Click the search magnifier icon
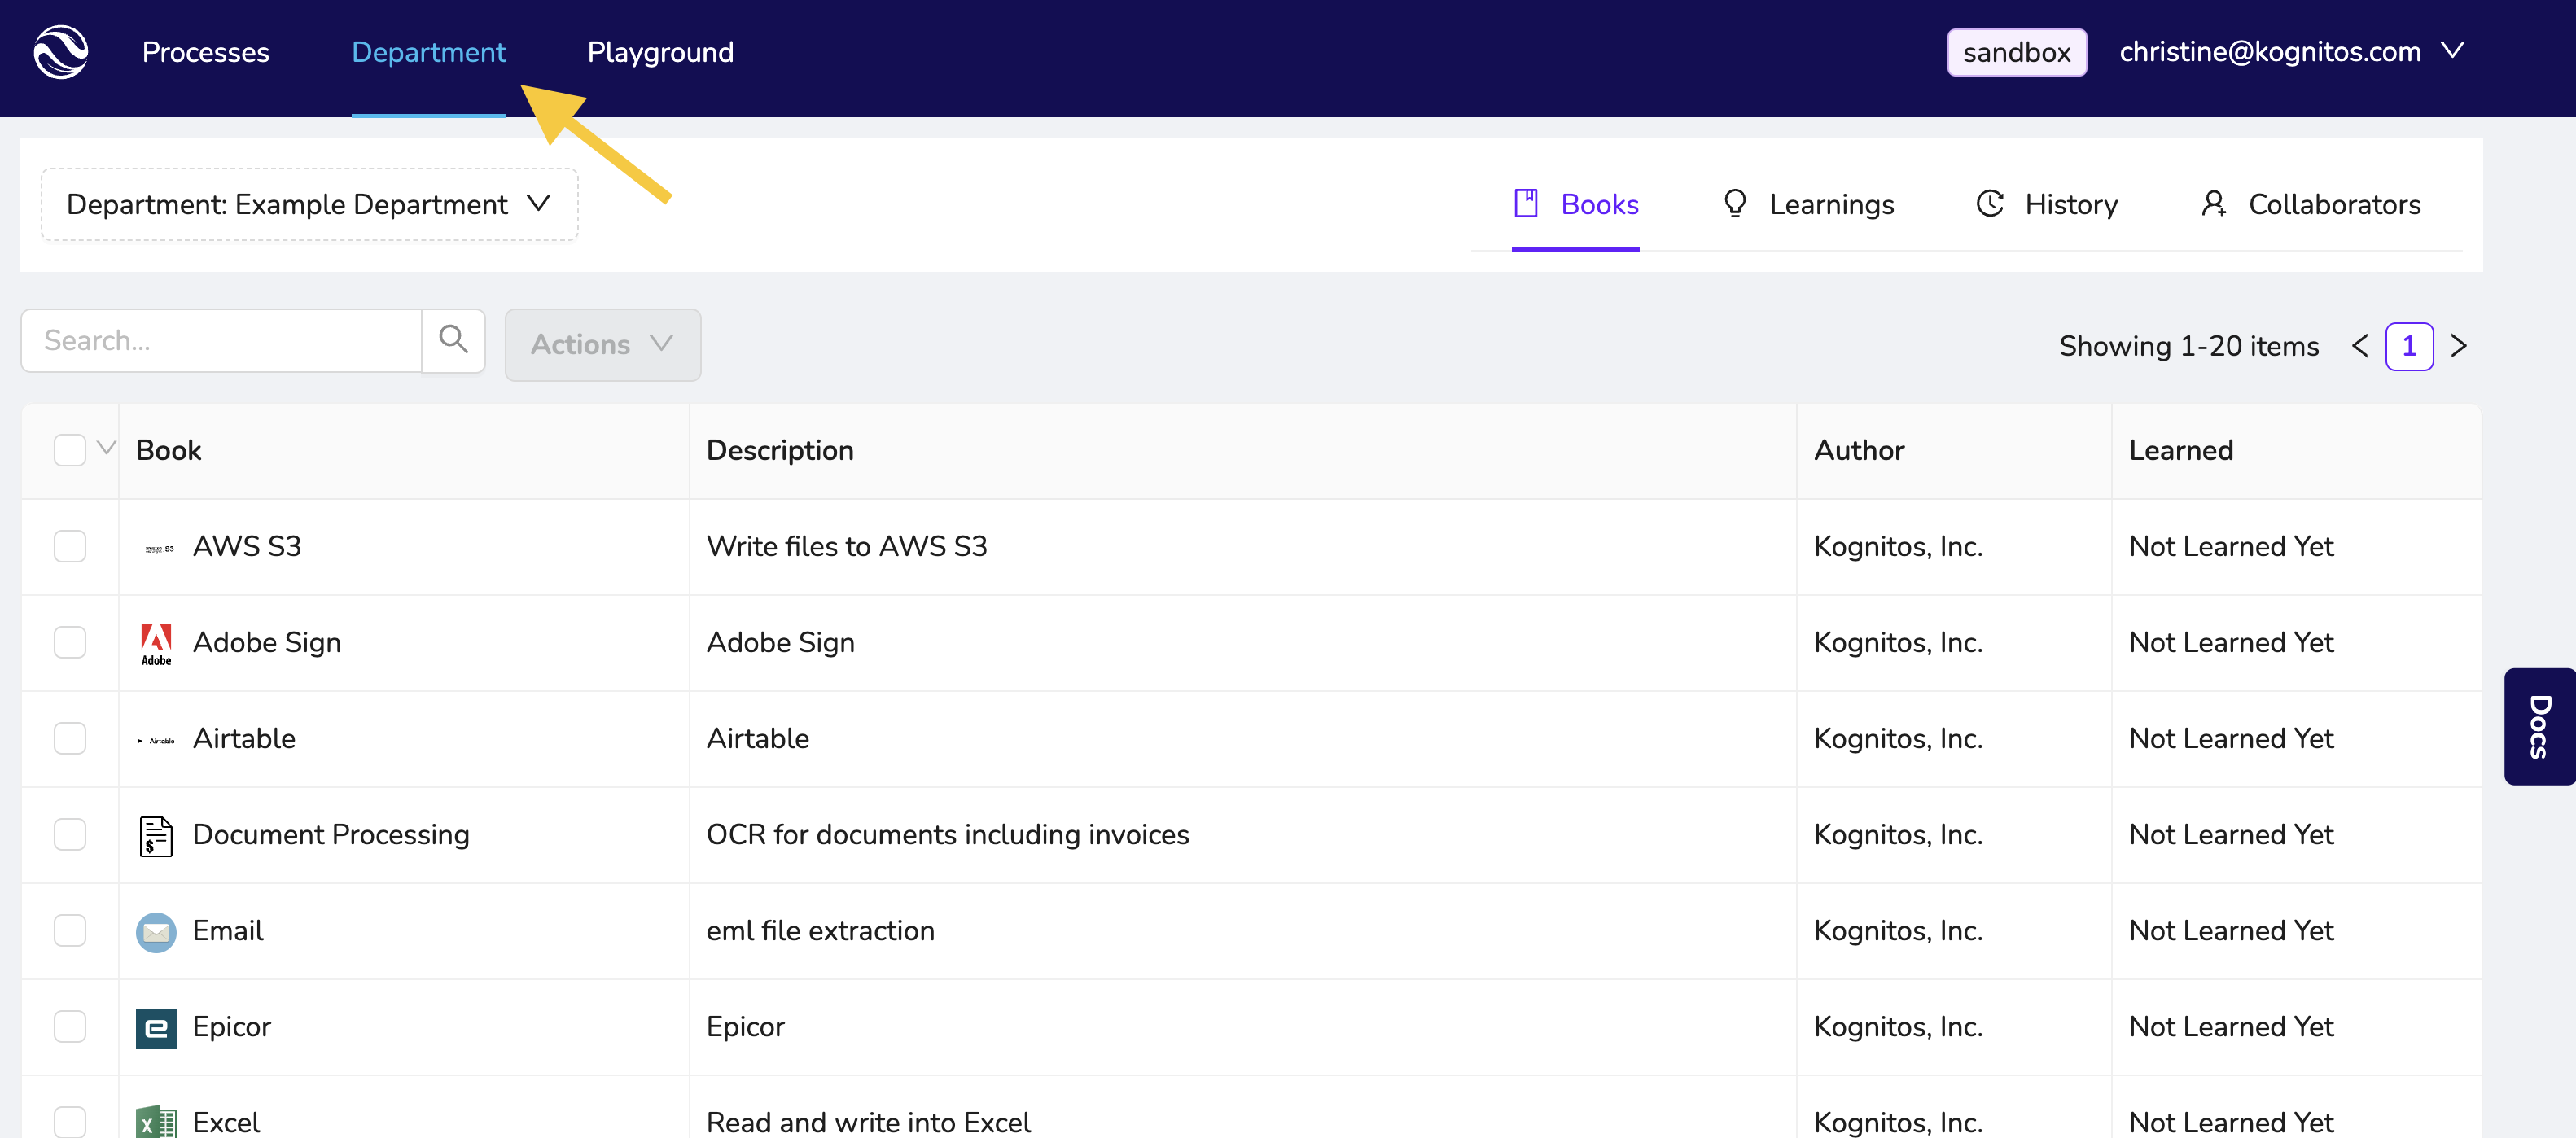This screenshot has height=1138, width=2576. pos(453,341)
